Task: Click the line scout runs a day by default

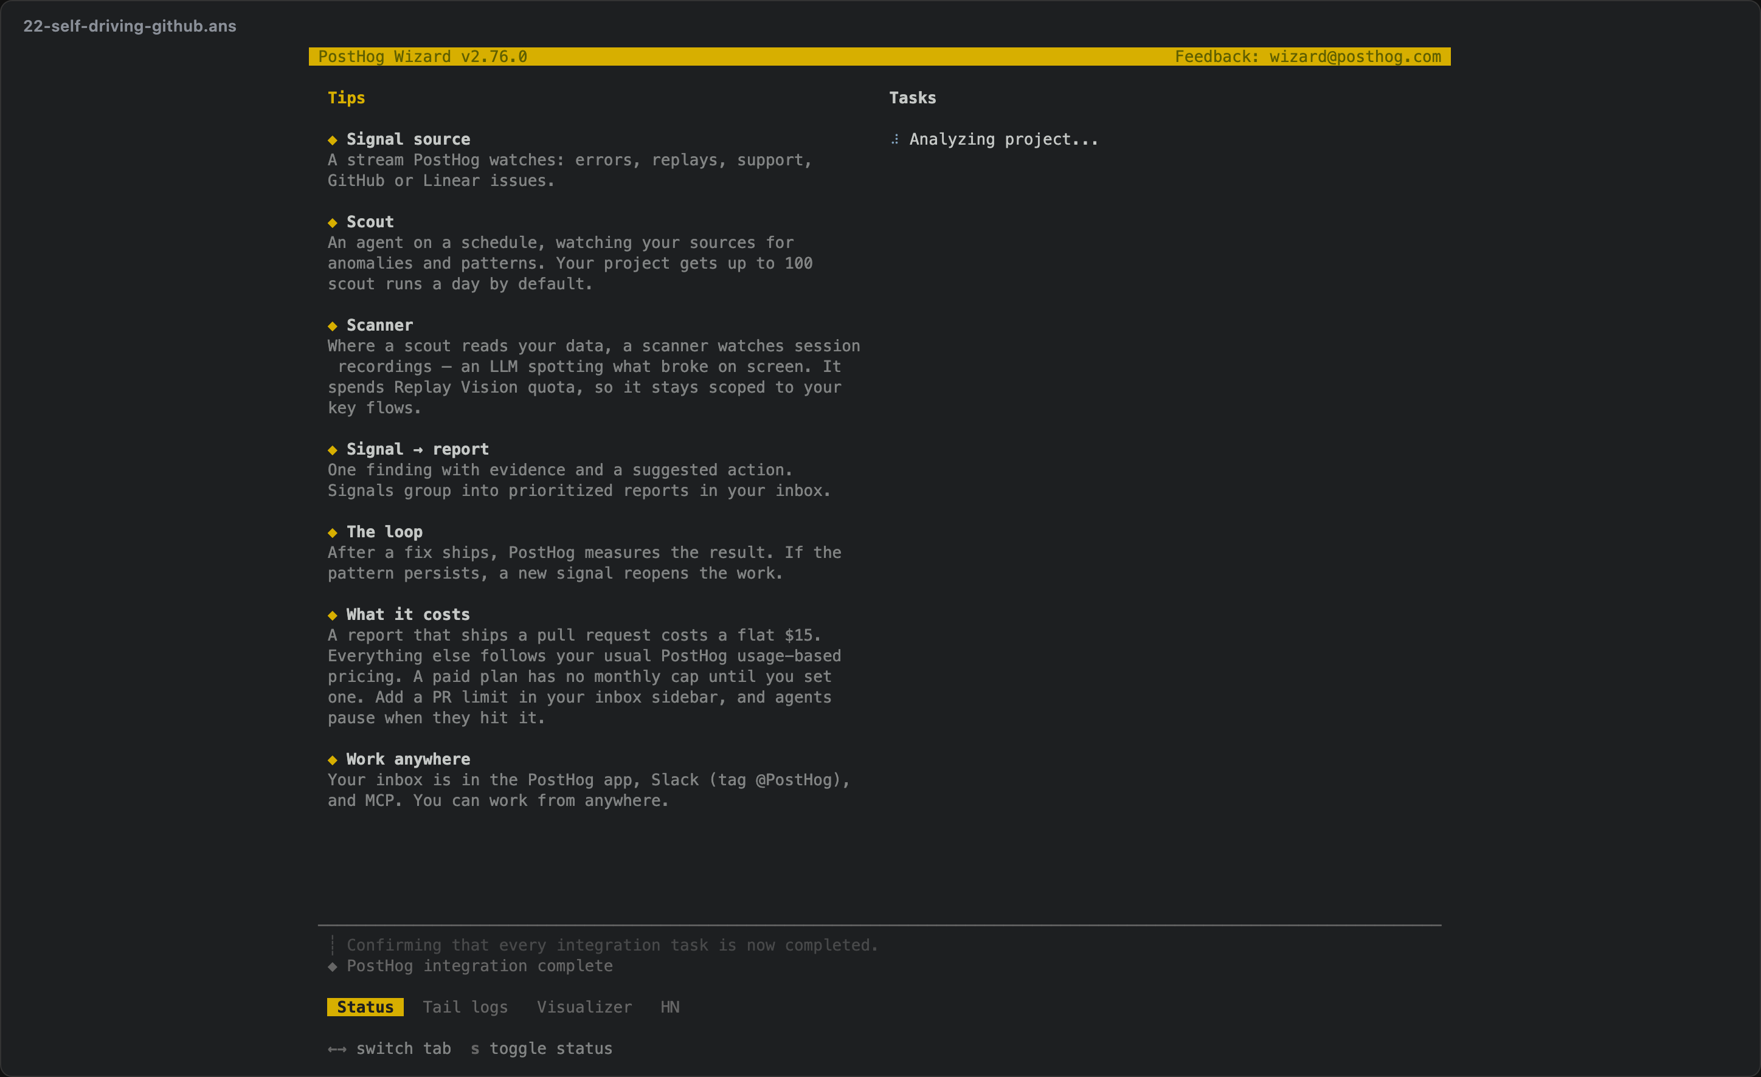Action: click(x=460, y=284)
